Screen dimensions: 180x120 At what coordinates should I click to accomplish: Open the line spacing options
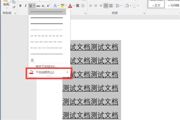(x=117, y=6)
